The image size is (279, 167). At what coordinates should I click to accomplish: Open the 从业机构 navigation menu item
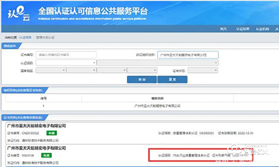(x=262, y=29)
